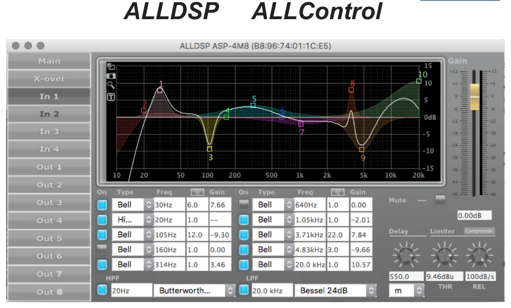Toggle On for the 20.0 kHz Bell band
This screenshot has width=511, height=308.
coord(243,265)
